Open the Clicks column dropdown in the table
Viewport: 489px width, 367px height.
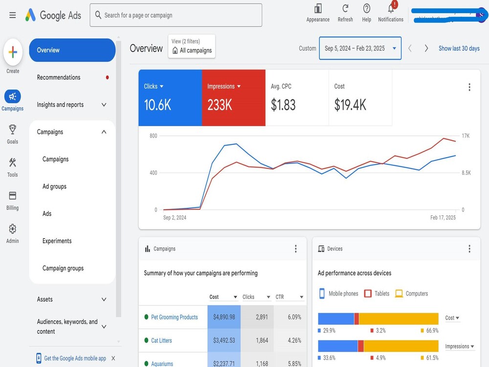pos(268,297)
